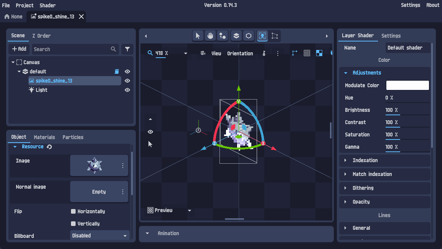This screenshot has height=249, width=442.
Task: Switch to the Materials tab
Action: coord(44,137)
